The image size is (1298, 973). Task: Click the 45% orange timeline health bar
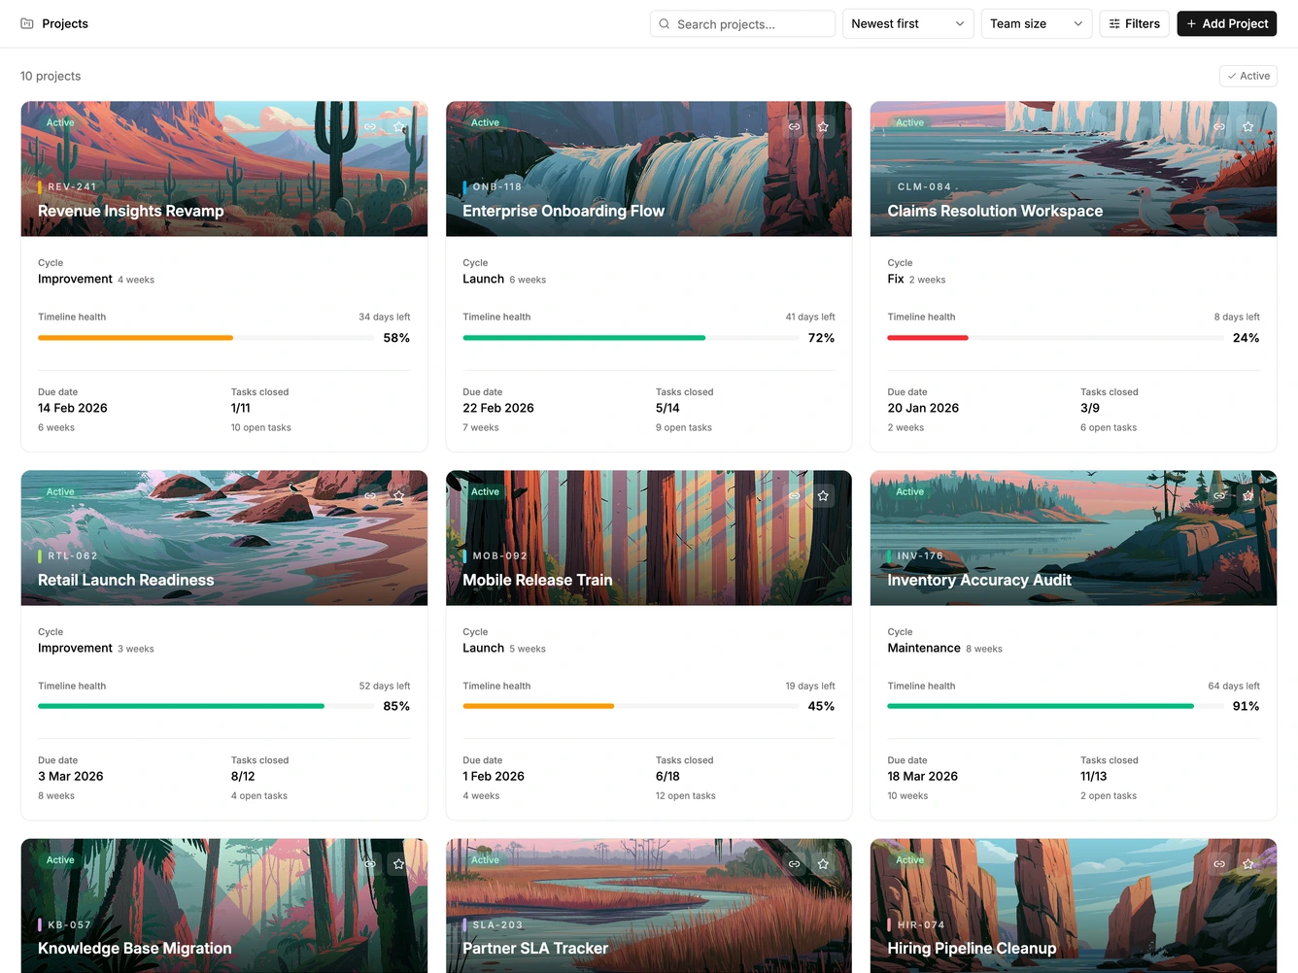click(x=631, y=706)
